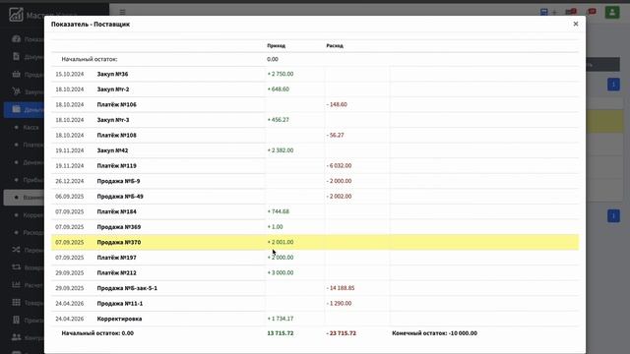Screen dimensions: 630x354
Task: Open the Товары grid sidebar icon
Action: tap(16, 302)
